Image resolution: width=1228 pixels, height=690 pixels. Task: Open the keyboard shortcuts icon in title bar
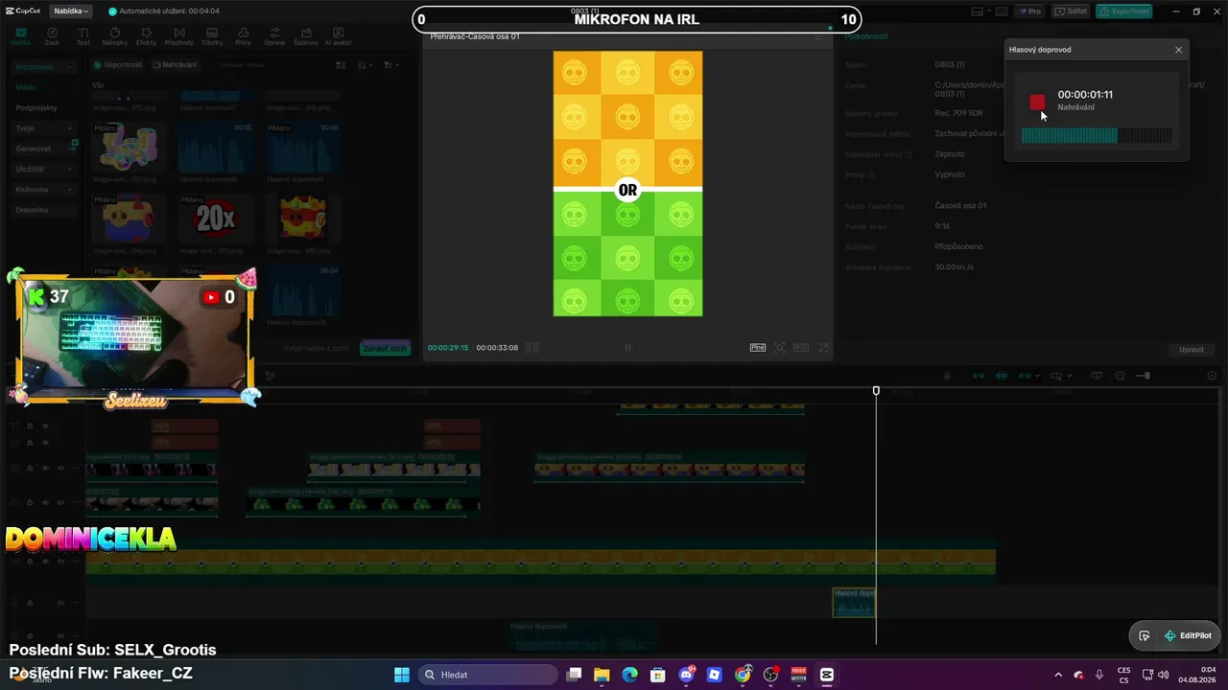(x=1004, y=11)
